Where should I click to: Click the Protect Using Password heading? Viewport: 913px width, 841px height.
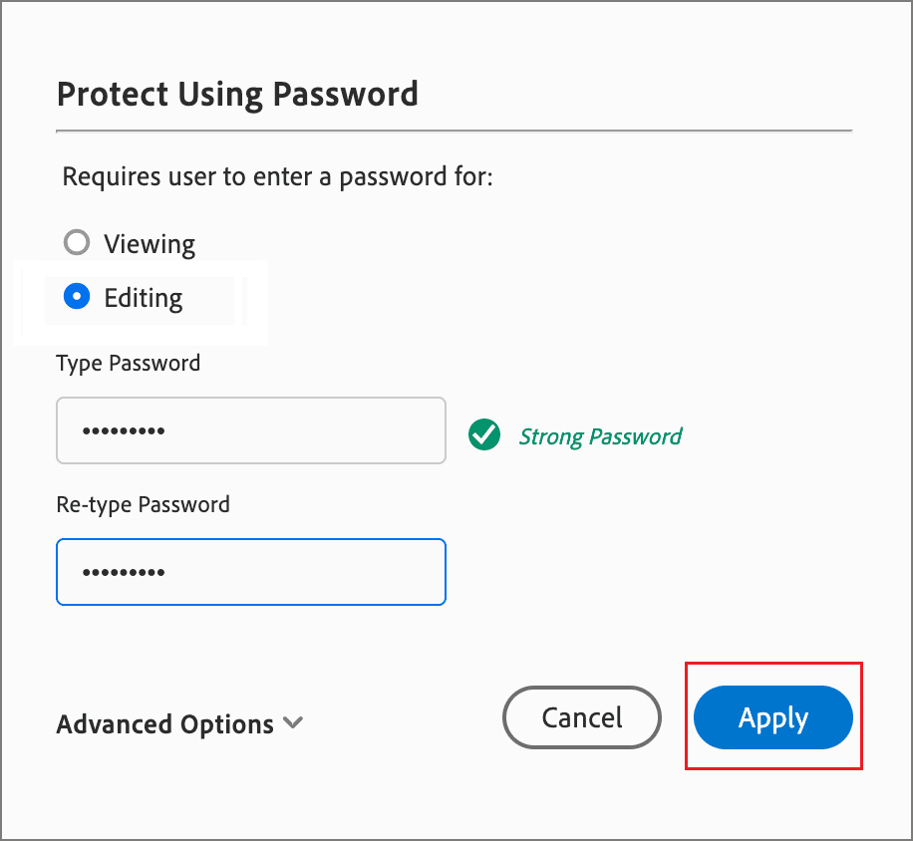point(237,93)
